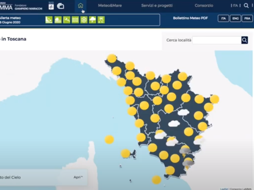Expand the Stato del Cielo panel with Apri
Screen dimensions: 254x190
coord(78,177)
